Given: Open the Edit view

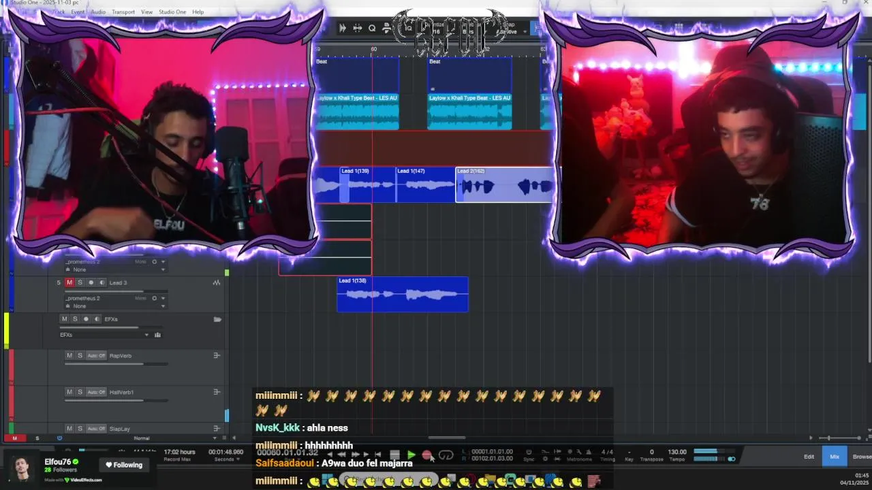Looking at the screenshot, I should 809,457.
